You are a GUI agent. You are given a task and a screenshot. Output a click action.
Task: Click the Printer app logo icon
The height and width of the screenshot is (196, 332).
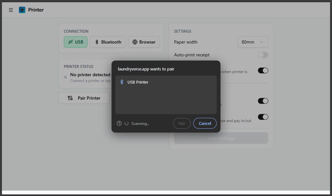click(22, 10)
